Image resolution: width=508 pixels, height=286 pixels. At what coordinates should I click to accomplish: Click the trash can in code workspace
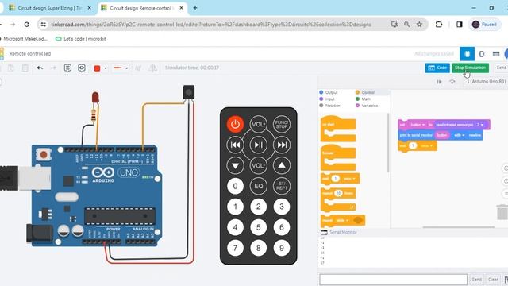(502, 212)
